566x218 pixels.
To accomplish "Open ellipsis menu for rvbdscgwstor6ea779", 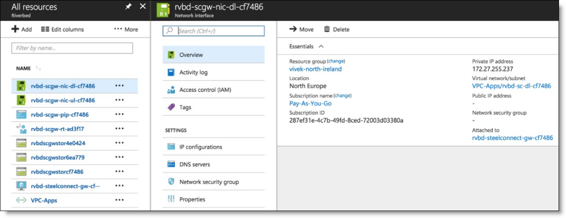I will point(120,157).
